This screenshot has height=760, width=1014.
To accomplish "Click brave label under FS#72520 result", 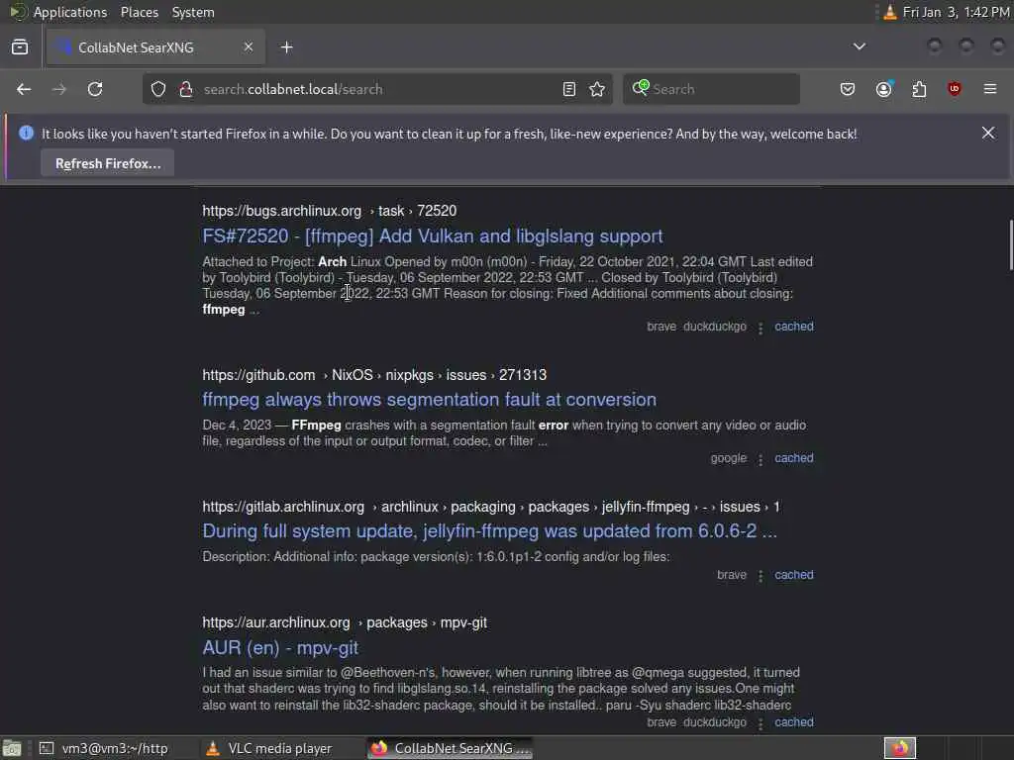I will (660, 327).
